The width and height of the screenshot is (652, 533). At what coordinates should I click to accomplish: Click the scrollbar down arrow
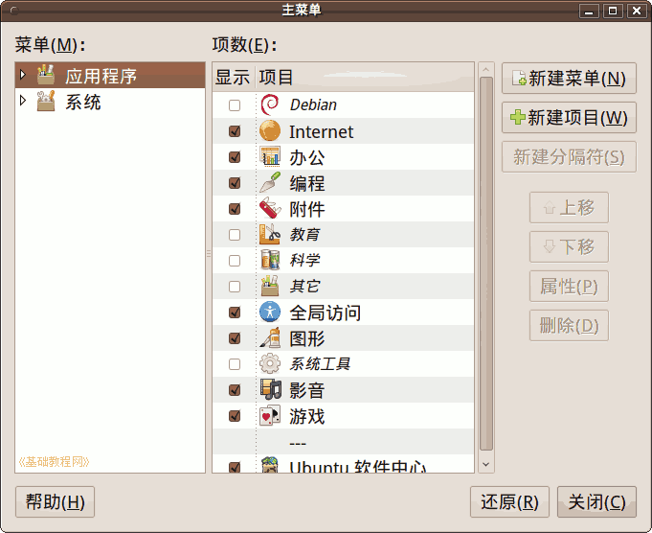point(486,464)
